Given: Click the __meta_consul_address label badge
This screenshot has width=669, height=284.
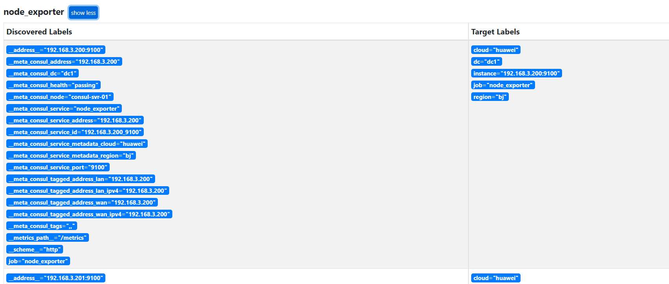Looking at the screenshot, I should pos(64,62).
